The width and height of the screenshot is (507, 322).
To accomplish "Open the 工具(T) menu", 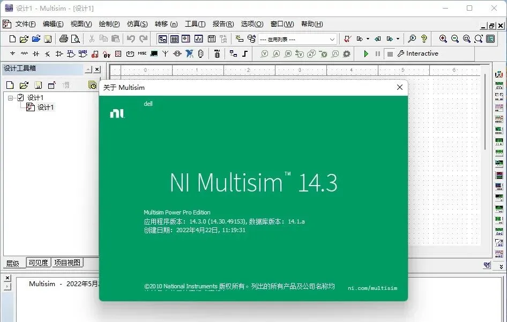I will pos(195,24).
